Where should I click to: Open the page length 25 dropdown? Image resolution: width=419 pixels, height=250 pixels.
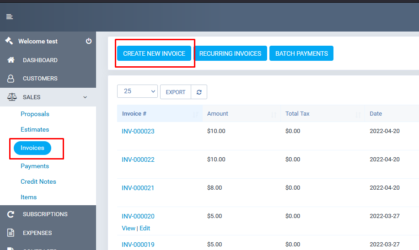pos(137,91)
